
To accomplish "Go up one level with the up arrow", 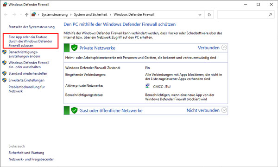I will 26,15.
